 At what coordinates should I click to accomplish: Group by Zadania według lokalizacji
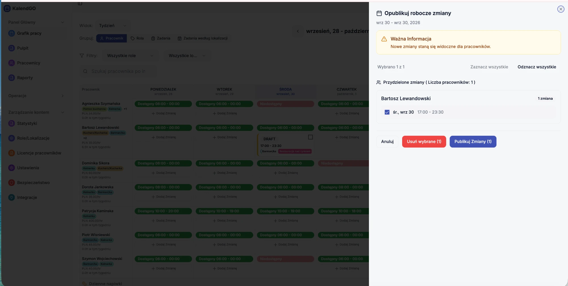tap(203, 38)
